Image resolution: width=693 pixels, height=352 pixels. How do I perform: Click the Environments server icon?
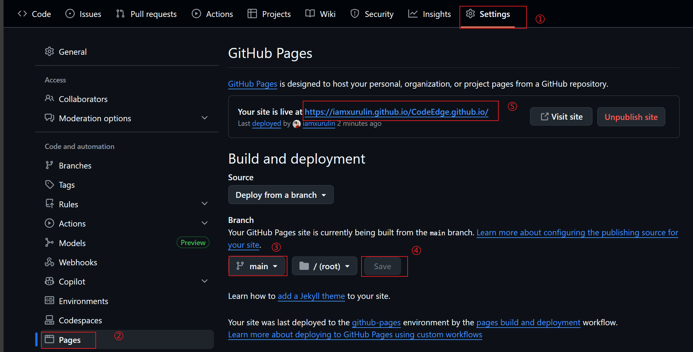[x=49, y=301]
